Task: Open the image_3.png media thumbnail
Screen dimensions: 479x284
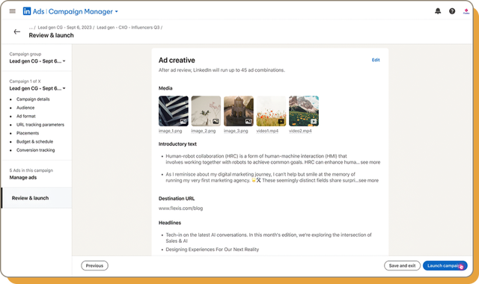Action: click(x=239, y=111)
